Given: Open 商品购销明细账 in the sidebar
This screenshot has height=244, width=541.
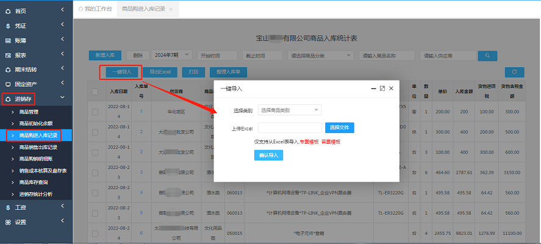Looking at the screenshot, I should pos(36,159).
